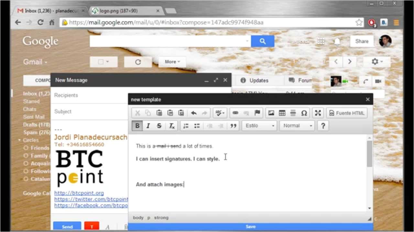This screenshot has width=414, height=232.
Task: Click the Block Quote icon
Action: 233,126
